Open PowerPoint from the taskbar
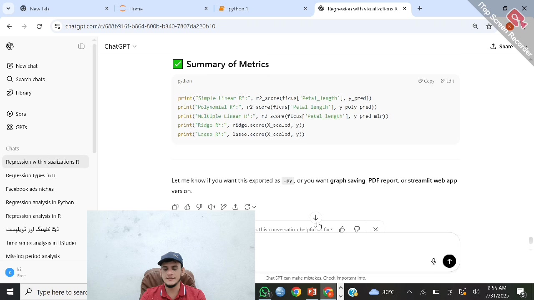 [312, 292]
